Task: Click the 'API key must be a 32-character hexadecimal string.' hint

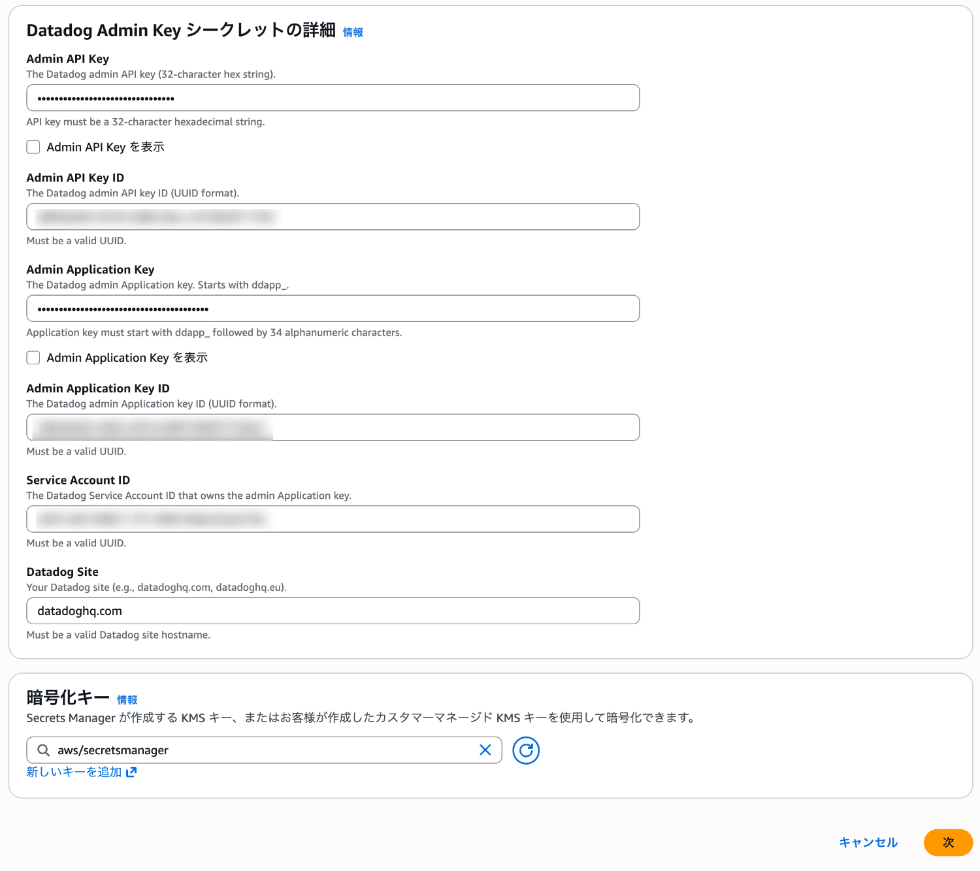Action: point(146,122)
